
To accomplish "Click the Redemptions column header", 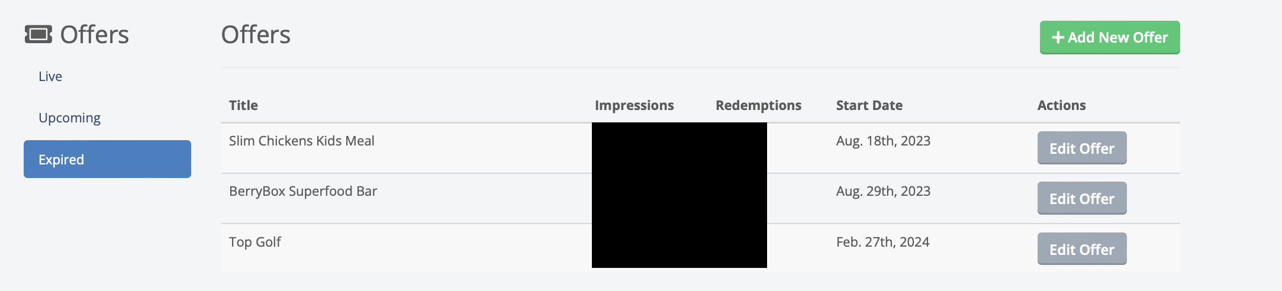I will click(x=758, y=105).
